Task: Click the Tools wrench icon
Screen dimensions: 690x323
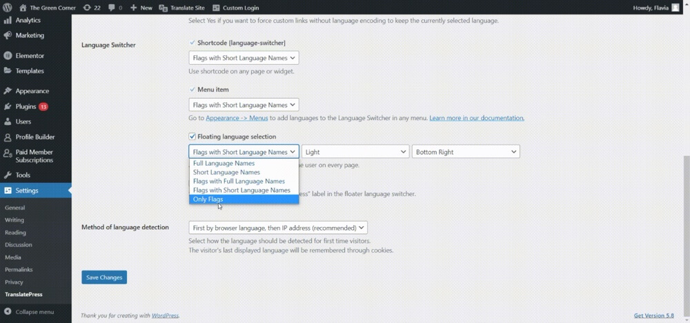Action: pyautogui.click(x=7, y=175)
